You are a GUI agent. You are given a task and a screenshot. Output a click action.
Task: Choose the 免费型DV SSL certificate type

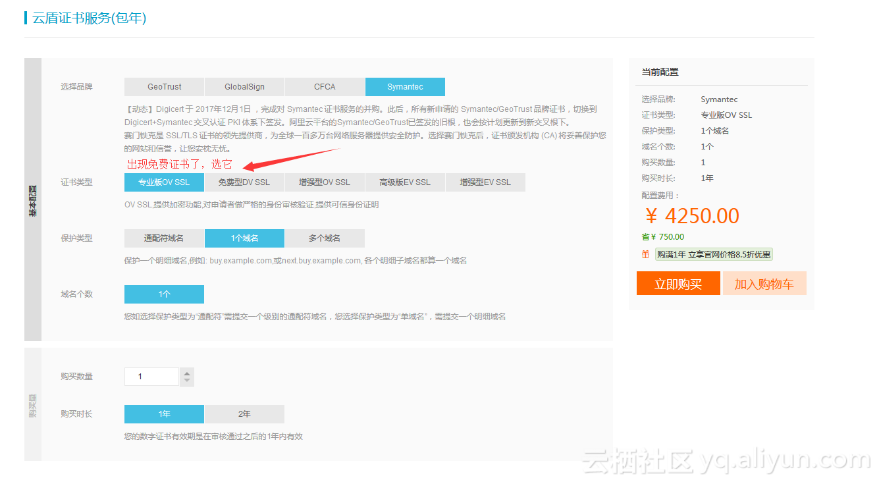pos(244,182)
